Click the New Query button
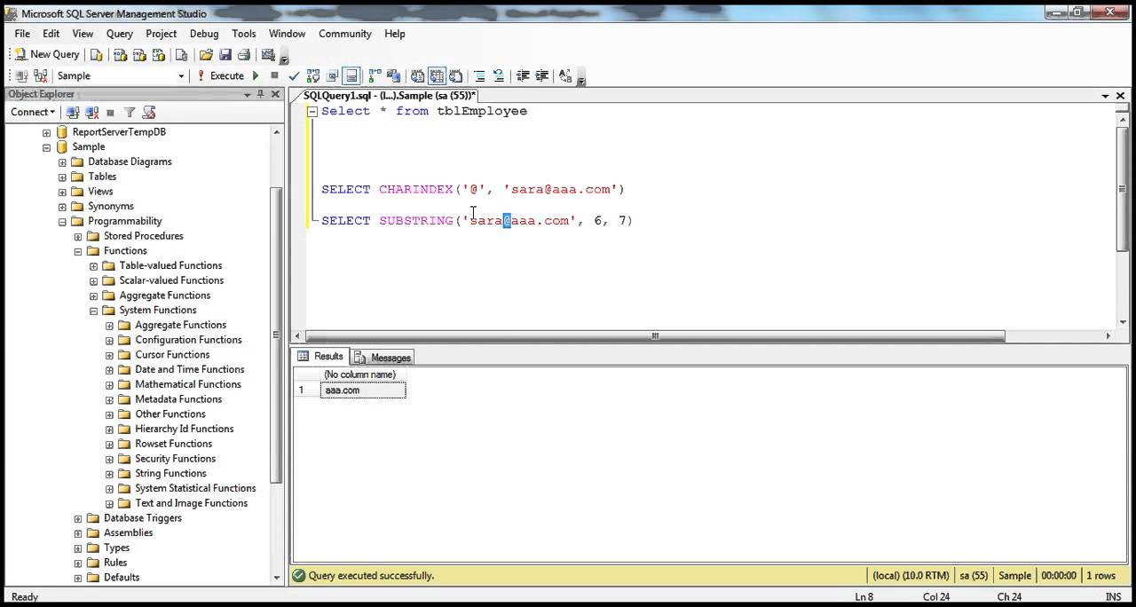The image size is (1136, 607). tap(47, 55)
